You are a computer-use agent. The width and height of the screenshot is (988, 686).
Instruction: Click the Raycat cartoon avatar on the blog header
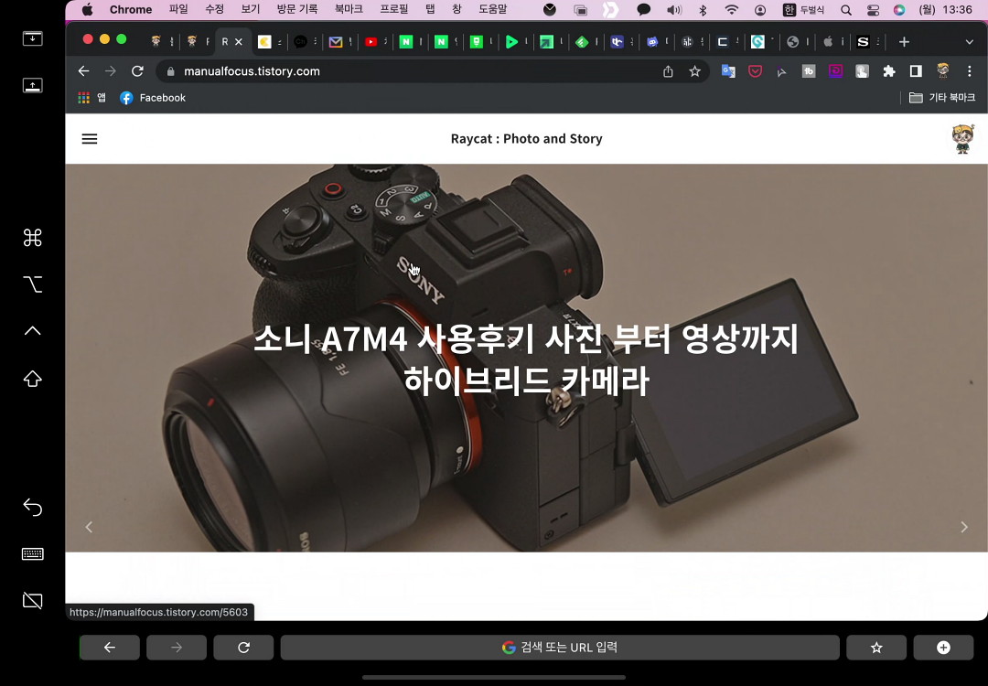(x=962, y=139)
